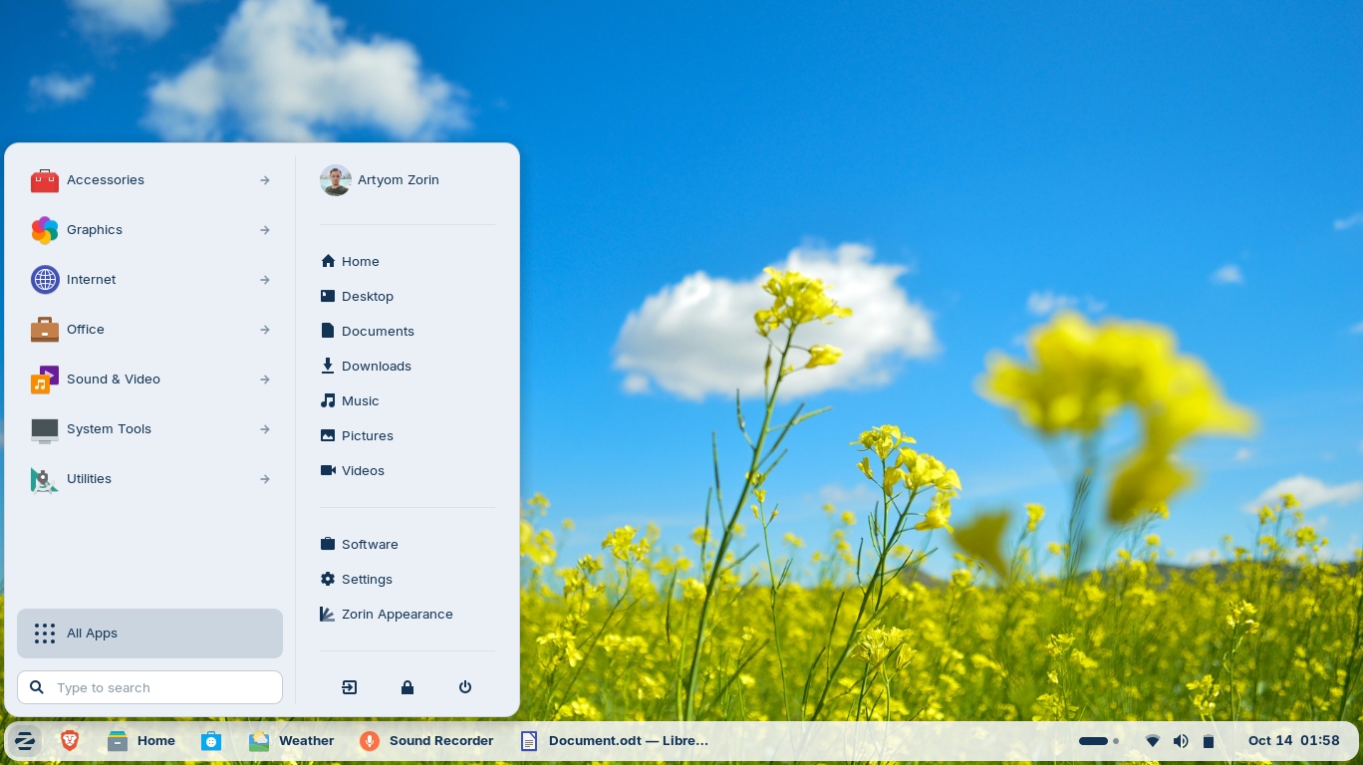
Task: Open the Software store taskbar icon
Action: coord(211,740)
